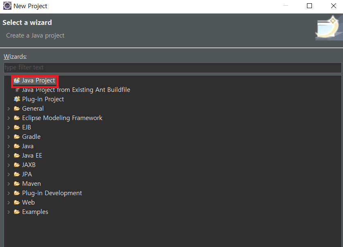Expand the Maven category
This screenshot has height=247, width=343.
pyautogui.click(x=9, y=184)
